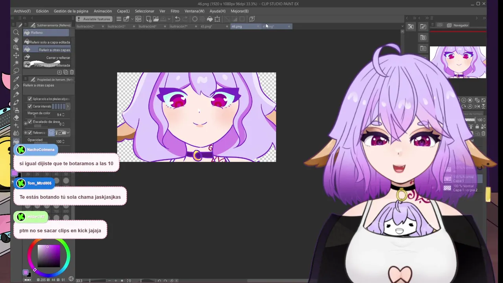The width and height of the screenshot is (503, 283).
Task: Click the main color swatch below color wheel
Action: [x=26, y=272]
